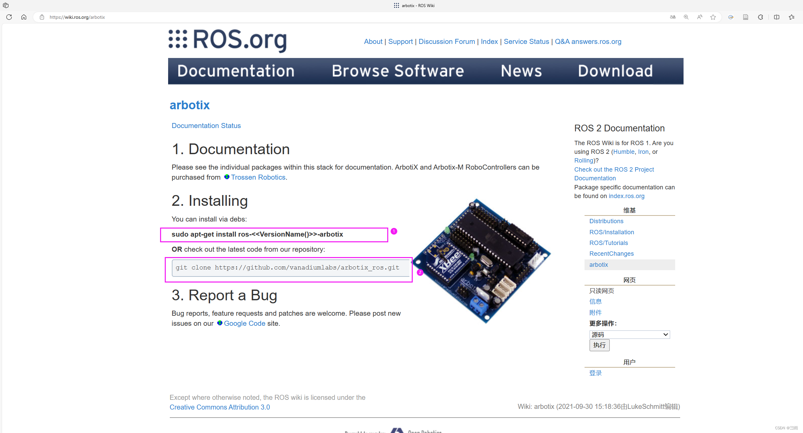Click the split screen icon
Image resolution: width=803 pixels, height=433 pixels.
(x=776, y=17)
